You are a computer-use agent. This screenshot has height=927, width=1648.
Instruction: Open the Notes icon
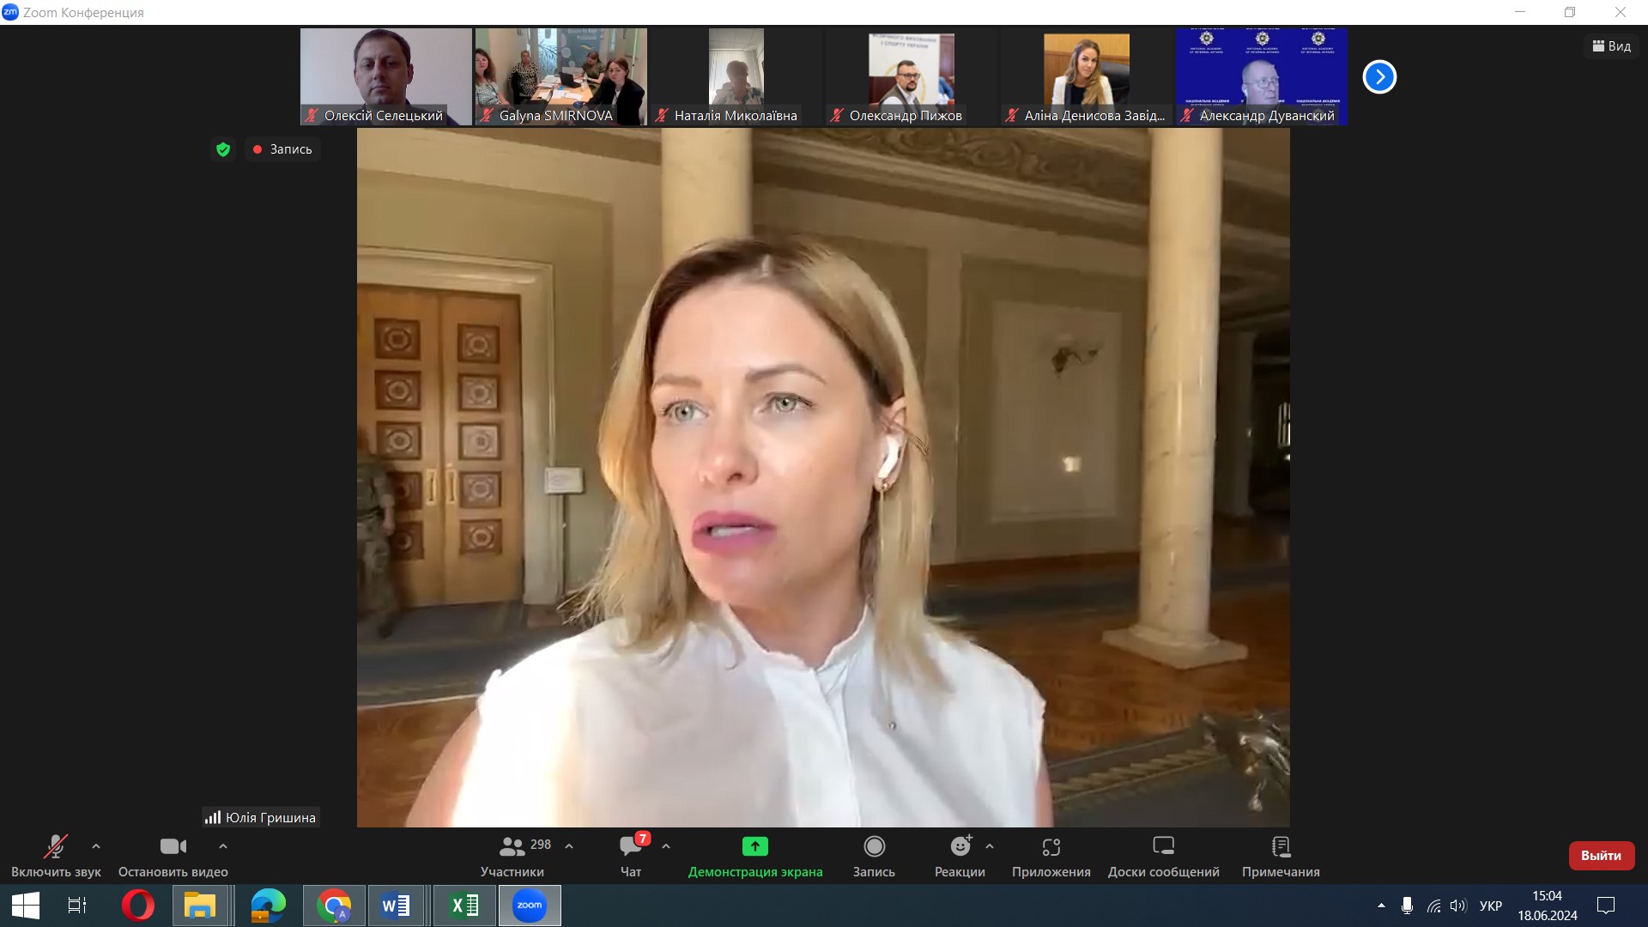pyautogui.click(x=1281, y=847)
